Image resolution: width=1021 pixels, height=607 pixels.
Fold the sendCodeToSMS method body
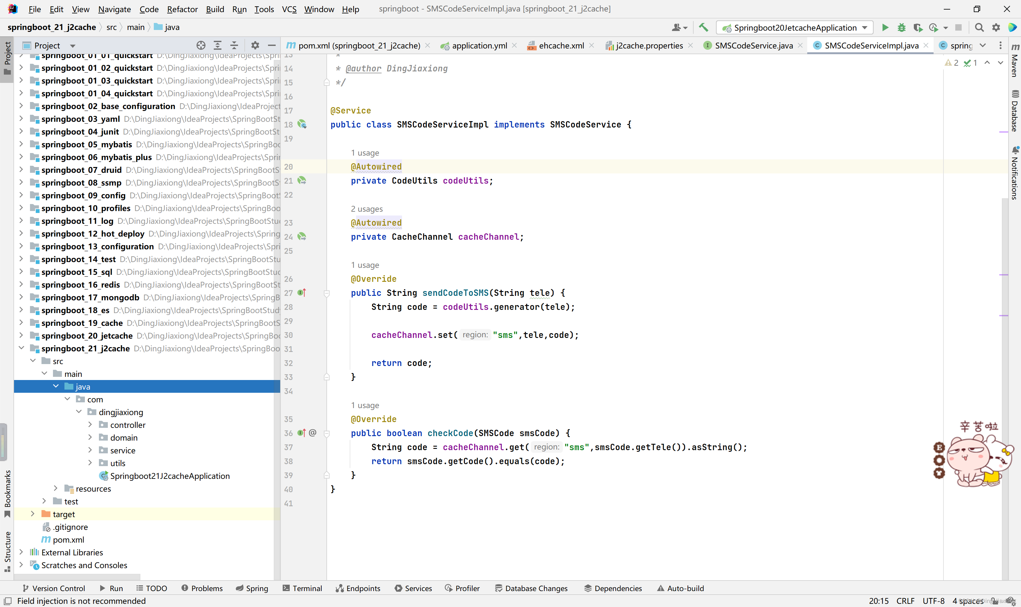(327, 293)
